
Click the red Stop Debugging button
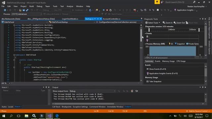coord(107,10)
